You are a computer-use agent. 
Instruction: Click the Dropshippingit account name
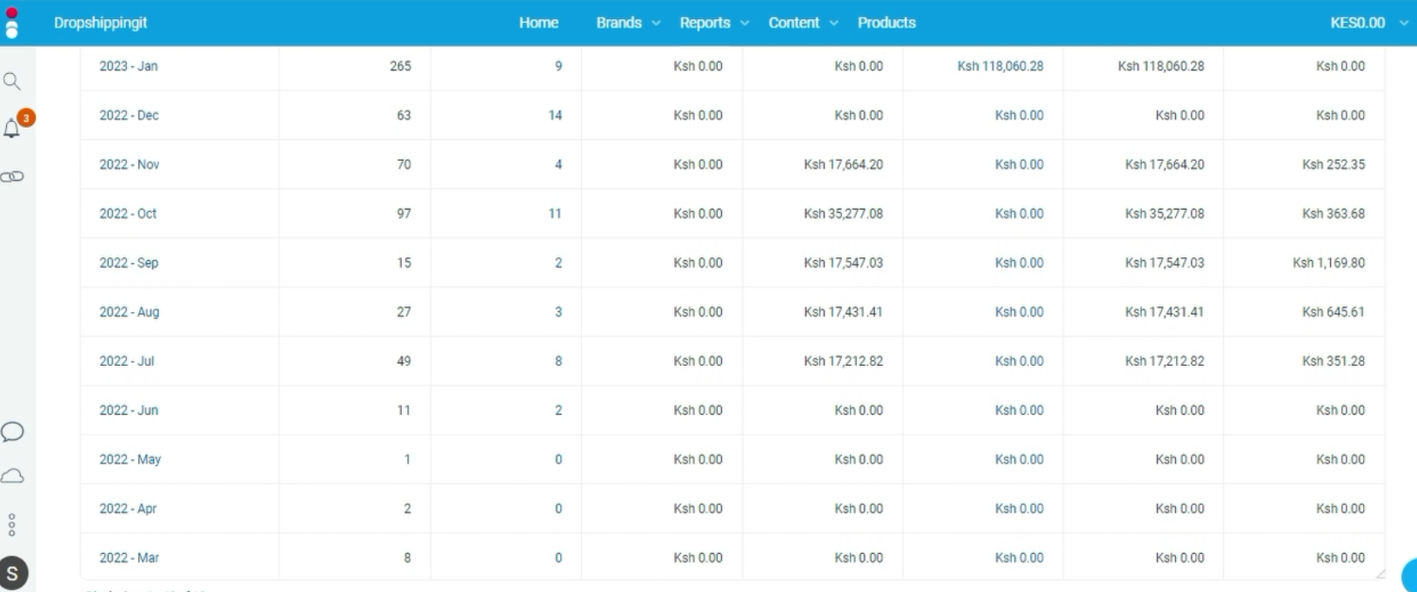100,23
